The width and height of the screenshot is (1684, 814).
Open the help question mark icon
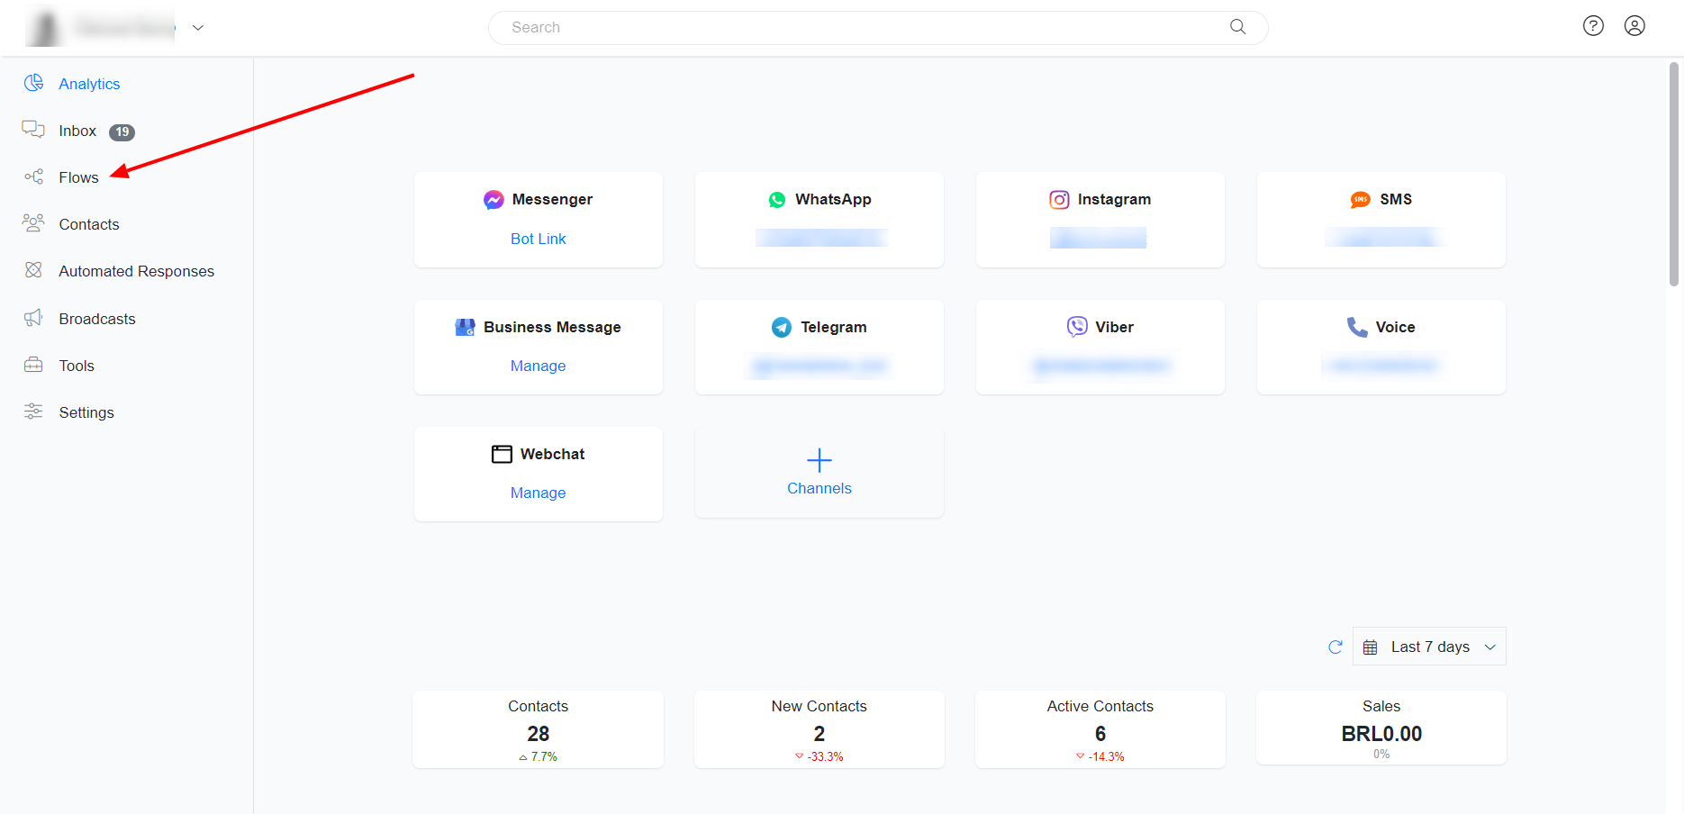point(1593,26)
